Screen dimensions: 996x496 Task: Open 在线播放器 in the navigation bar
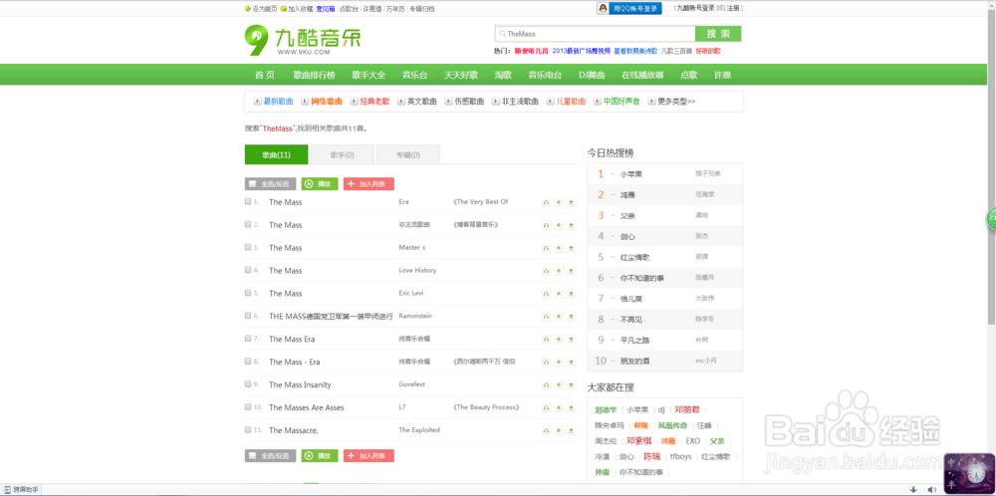[642, 75]
